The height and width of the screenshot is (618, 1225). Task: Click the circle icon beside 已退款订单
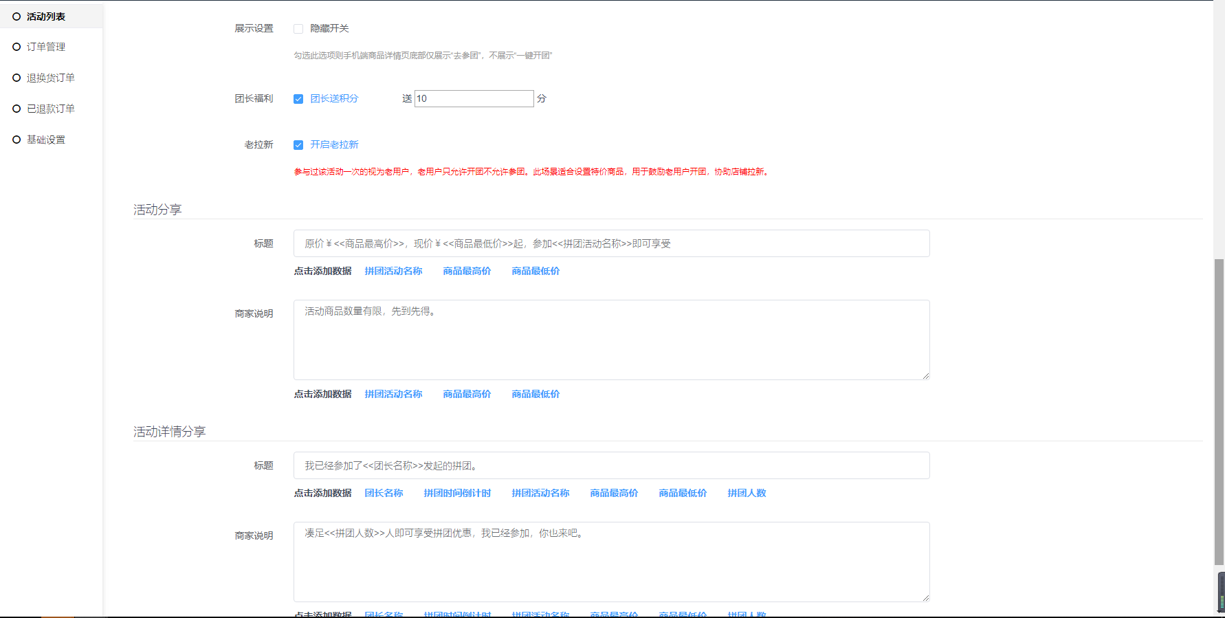click(x=16, y=109)
